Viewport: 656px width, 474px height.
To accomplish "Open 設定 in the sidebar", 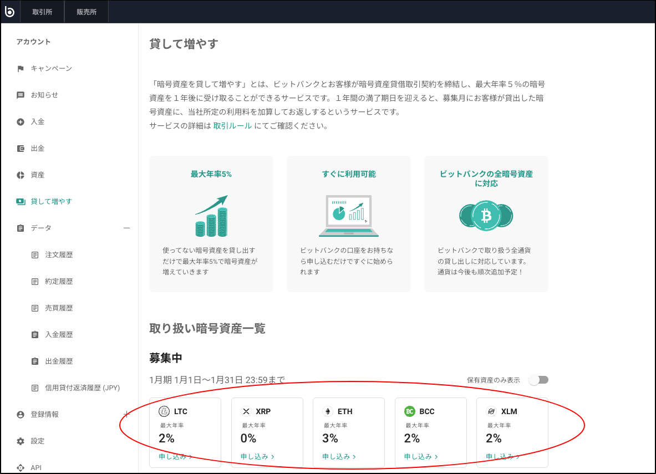I will pyautogui.click(x=38, y=441).
